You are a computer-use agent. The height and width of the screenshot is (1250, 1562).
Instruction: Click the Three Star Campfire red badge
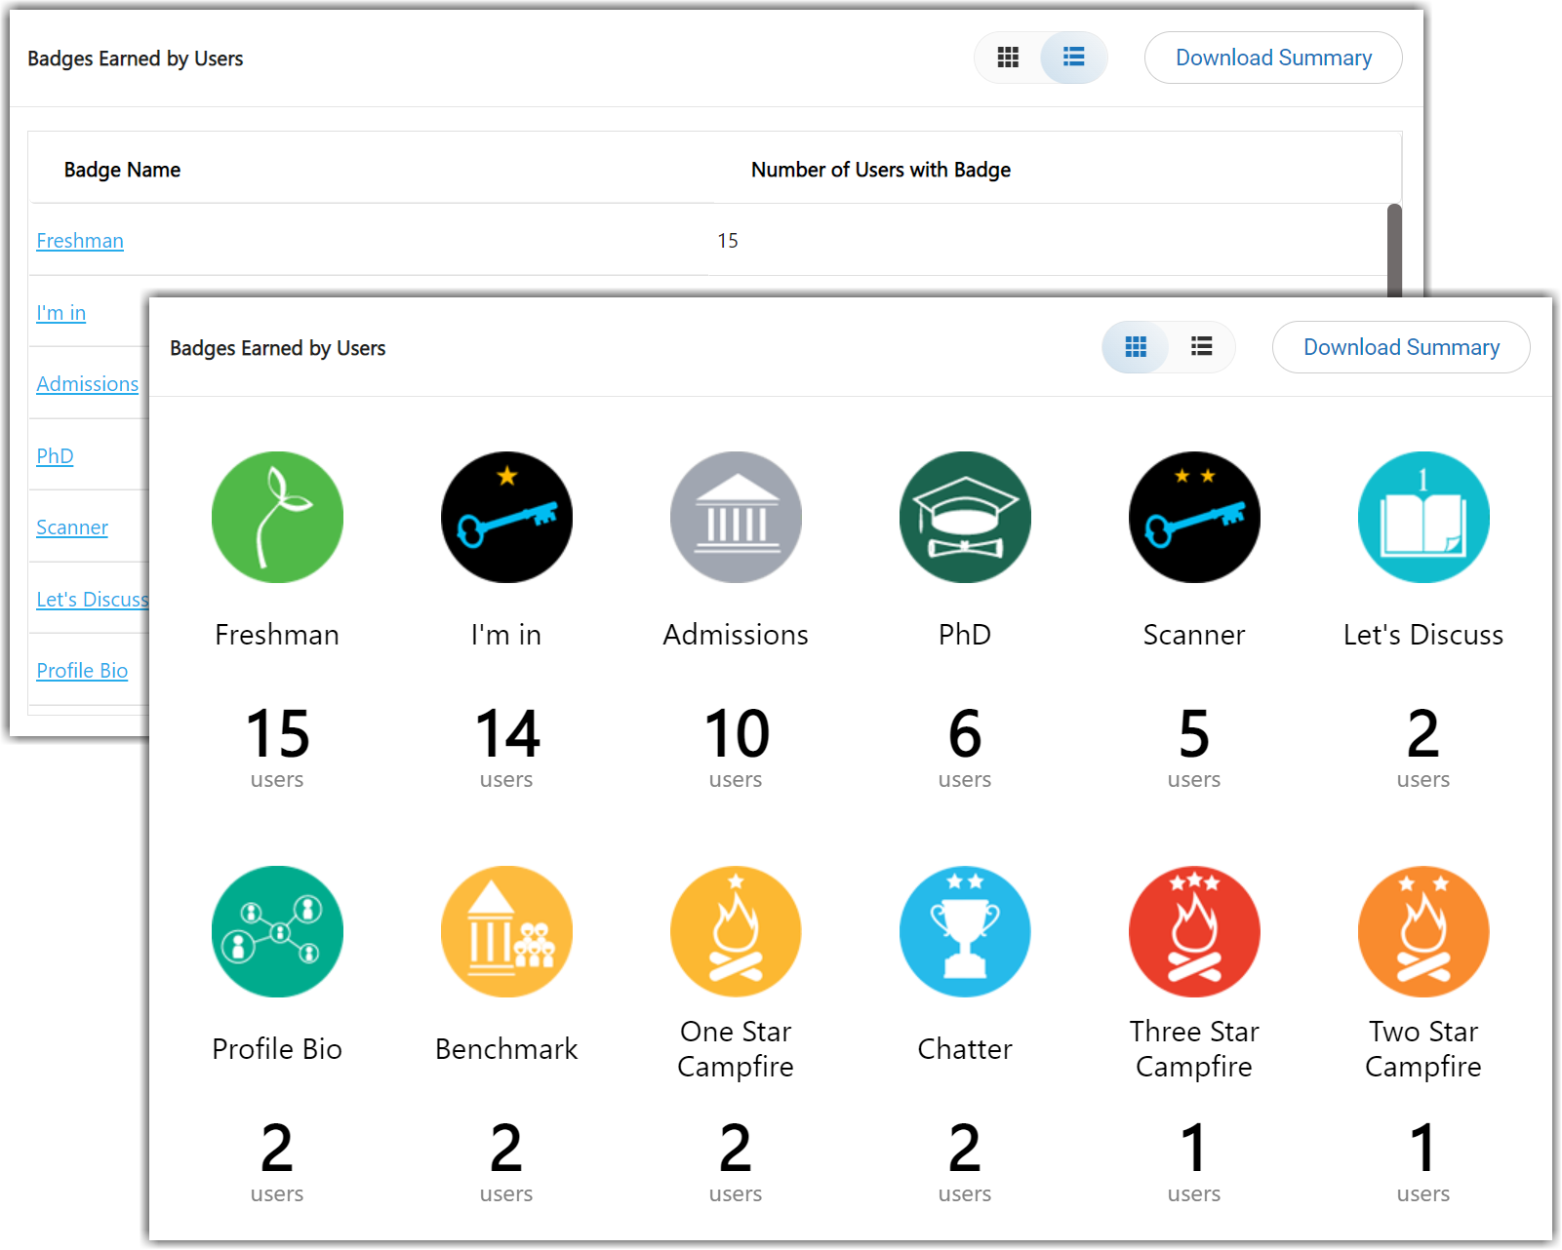(x=1194, y=931)
